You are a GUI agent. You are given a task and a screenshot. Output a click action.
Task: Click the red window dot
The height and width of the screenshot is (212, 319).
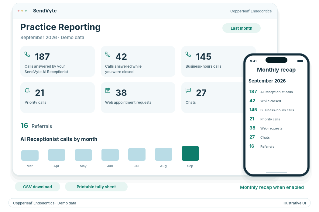point(19,11)
